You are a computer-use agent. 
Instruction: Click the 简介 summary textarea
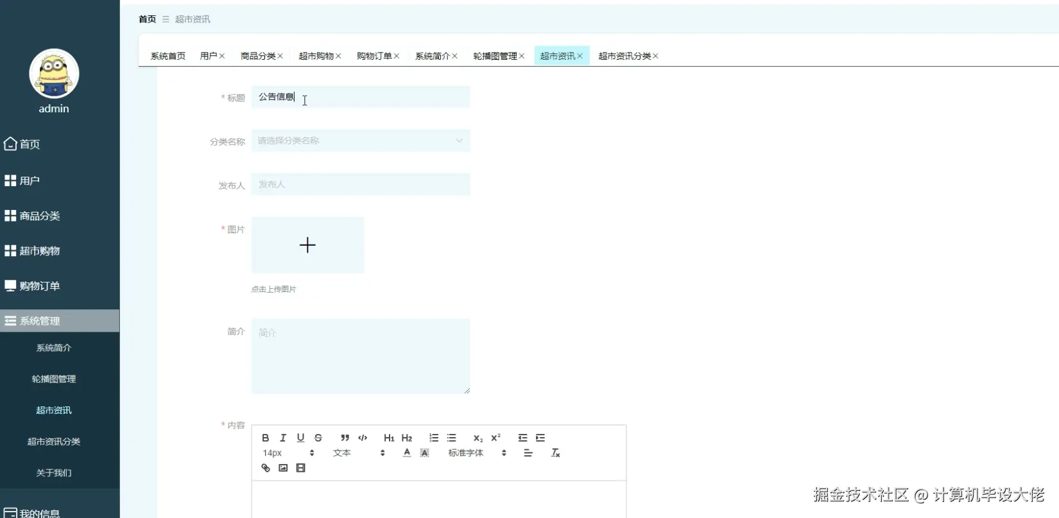click(x=361, y=356)
